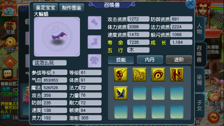The image size is (224, 126).
Task: Open the 日历 calendar icon
Action: click(x=10, y=45)
